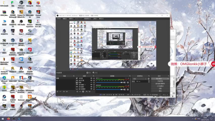Toggle visibility of the browser source
This screenshot has width=215, height=121.
[91, 78]
